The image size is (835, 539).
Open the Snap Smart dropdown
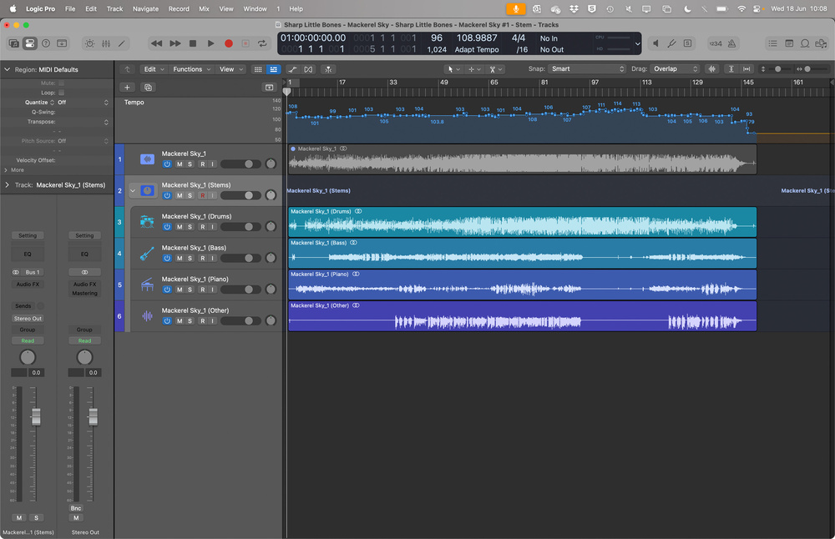587,68
